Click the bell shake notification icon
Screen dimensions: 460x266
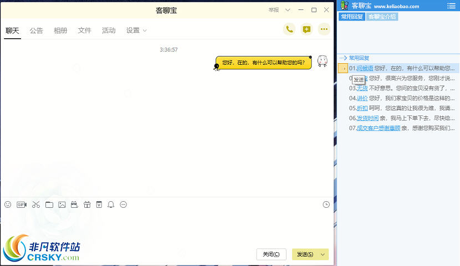pos(111,204)
